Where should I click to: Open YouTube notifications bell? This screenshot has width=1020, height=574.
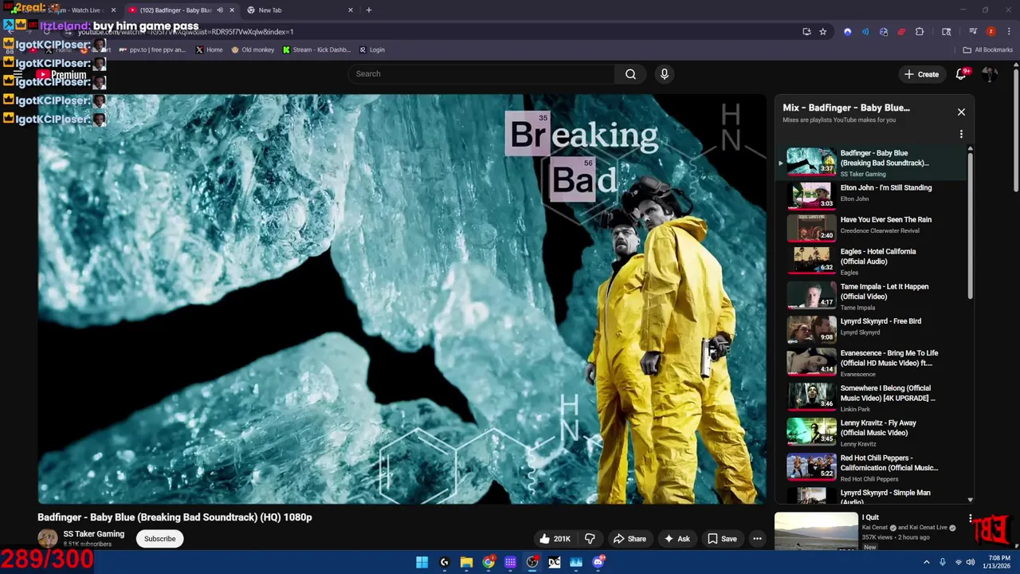point(961,74)
